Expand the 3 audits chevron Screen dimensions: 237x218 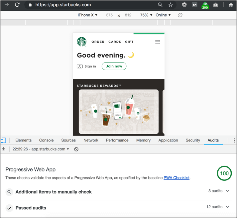click(x=228, y=191)
